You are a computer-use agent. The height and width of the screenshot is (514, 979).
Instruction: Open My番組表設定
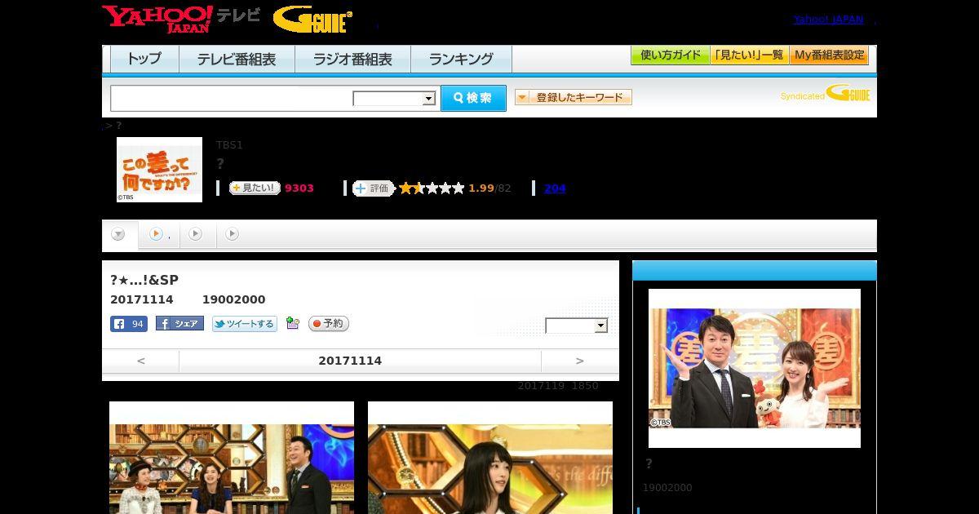click(x=829, y=55)
